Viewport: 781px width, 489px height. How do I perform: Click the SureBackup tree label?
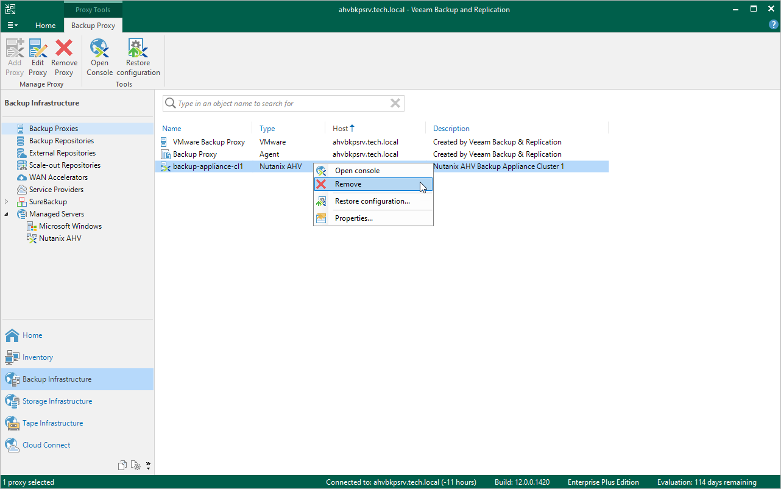tap(48, 202)
